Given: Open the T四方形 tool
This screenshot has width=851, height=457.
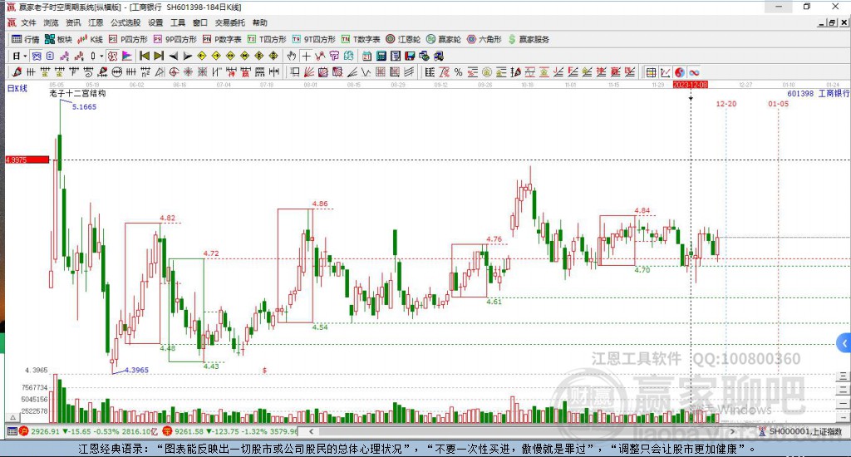Looking at the screenshot, I should click(x=267, y=39).
